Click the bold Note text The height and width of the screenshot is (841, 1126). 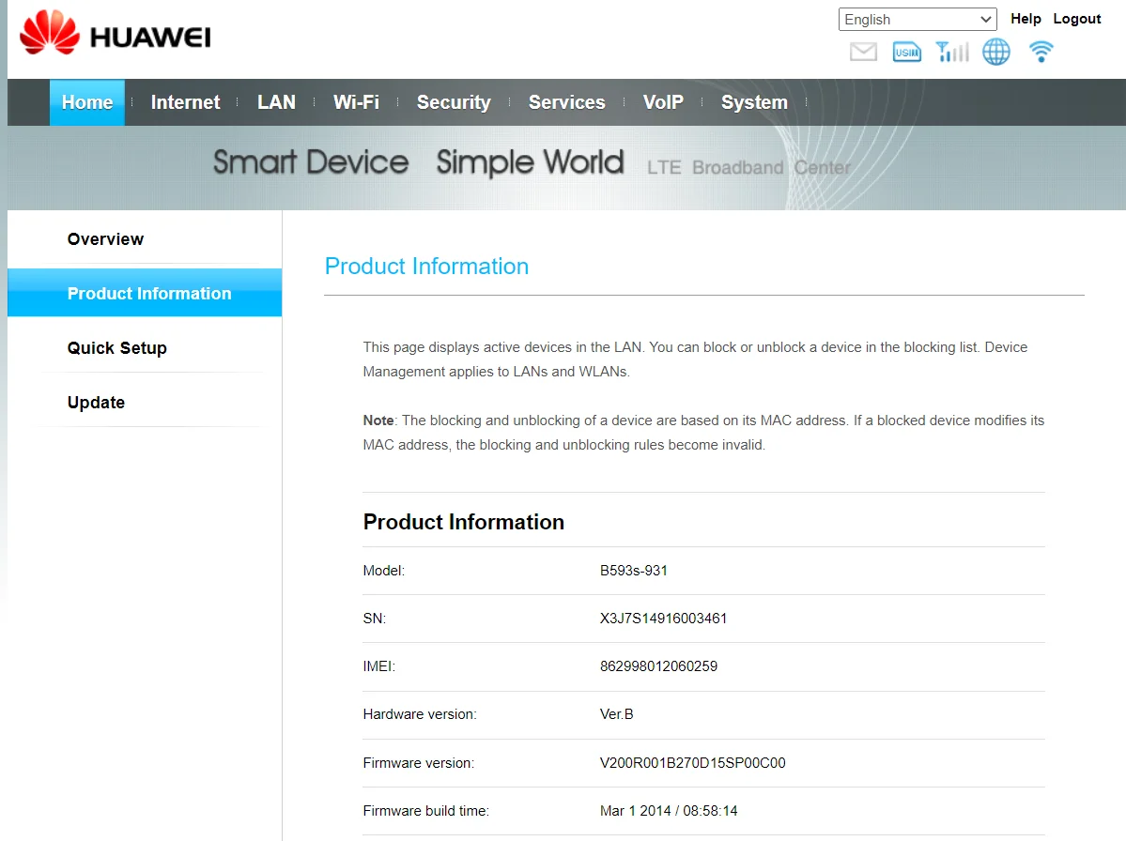pos(378,420)
